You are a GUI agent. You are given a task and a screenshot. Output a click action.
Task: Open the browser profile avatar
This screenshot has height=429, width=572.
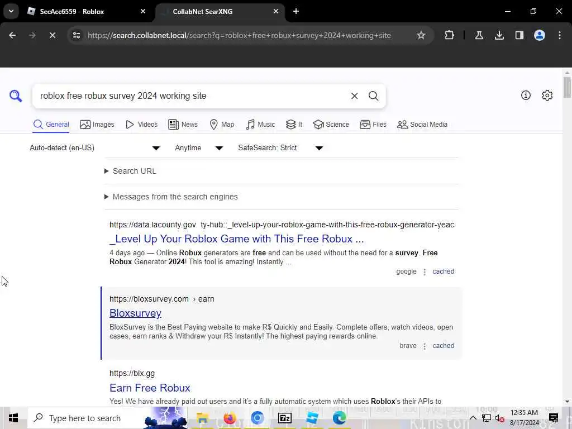coord(539,35)
